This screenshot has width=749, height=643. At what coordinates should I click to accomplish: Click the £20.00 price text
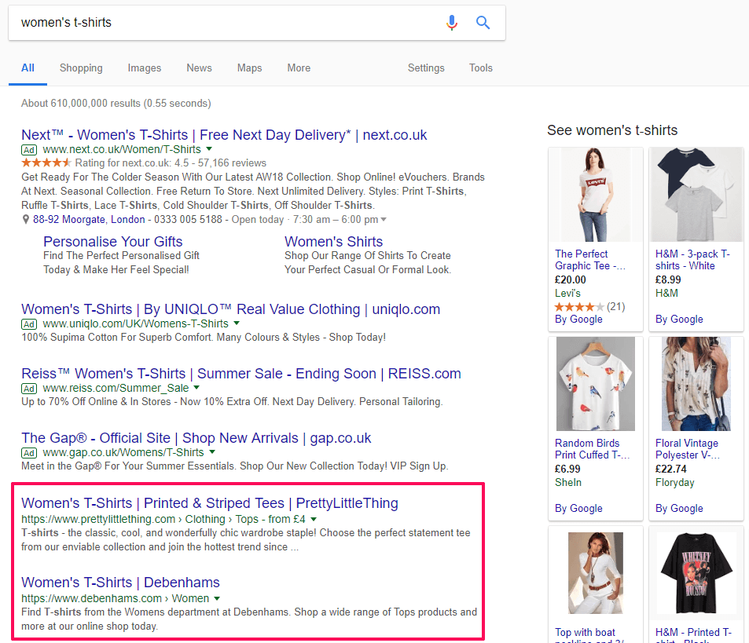pyautogui.click(x=571, y=280)
